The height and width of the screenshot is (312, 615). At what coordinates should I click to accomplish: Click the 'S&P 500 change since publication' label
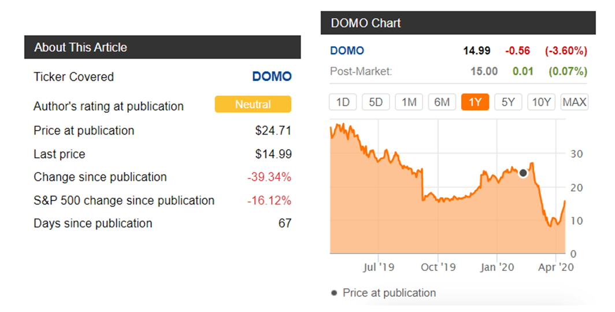pos(124,200)
